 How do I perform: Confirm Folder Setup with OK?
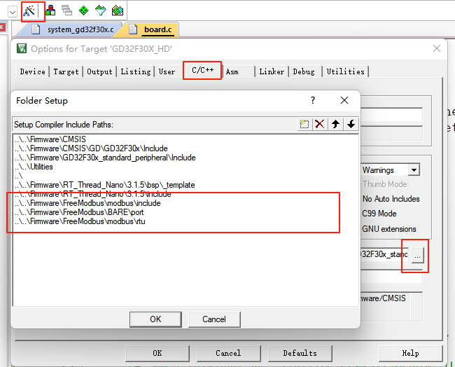[155, 319]
